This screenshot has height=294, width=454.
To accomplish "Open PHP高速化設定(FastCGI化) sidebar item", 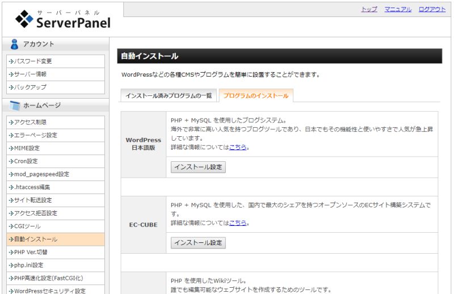I will (56, 278).
